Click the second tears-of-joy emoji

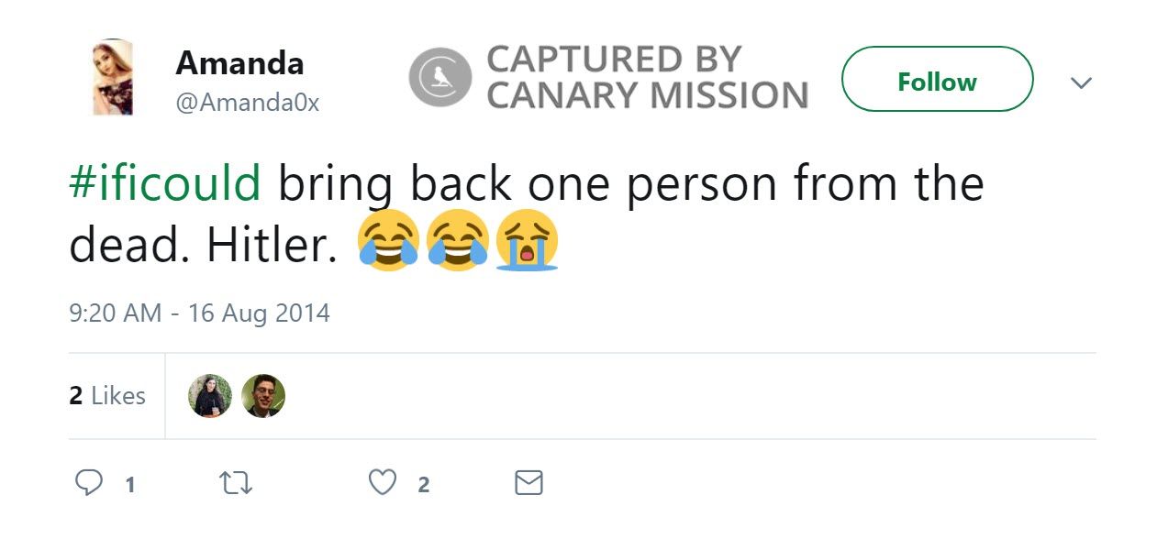(458, 240)
